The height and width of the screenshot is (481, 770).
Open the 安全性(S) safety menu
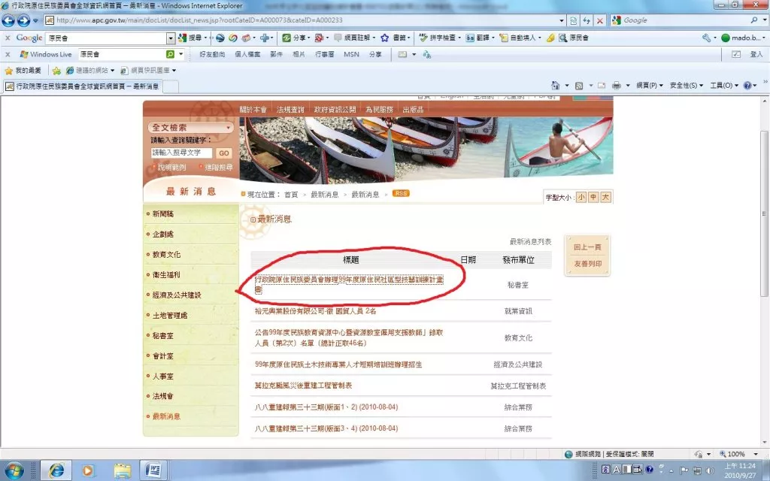[x=686, y=86]
